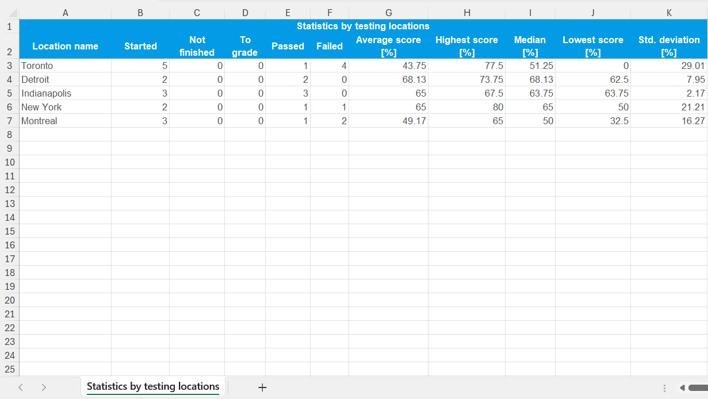Click the To grade header cell
Screen dimensions: 708x399
tap(245, 46)
